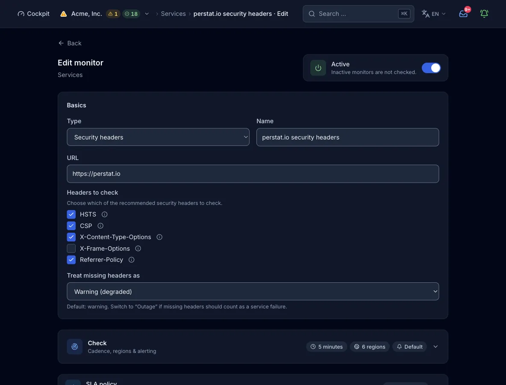Open Treat missing headers as dropdown
The width and height of the screenshot is (506, 385).
253,291
